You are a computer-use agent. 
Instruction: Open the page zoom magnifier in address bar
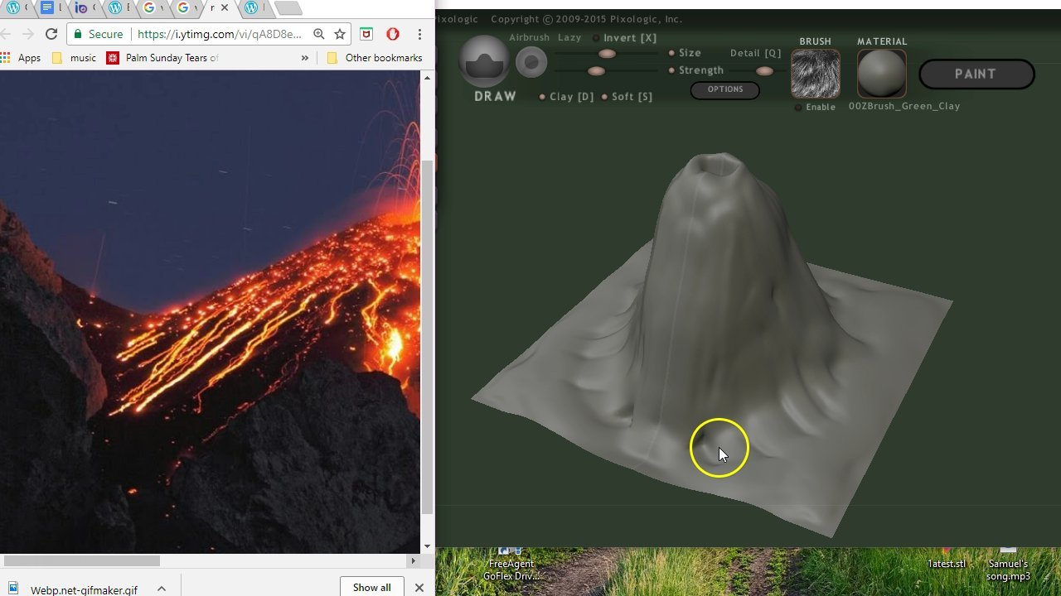tap(319, 35)
